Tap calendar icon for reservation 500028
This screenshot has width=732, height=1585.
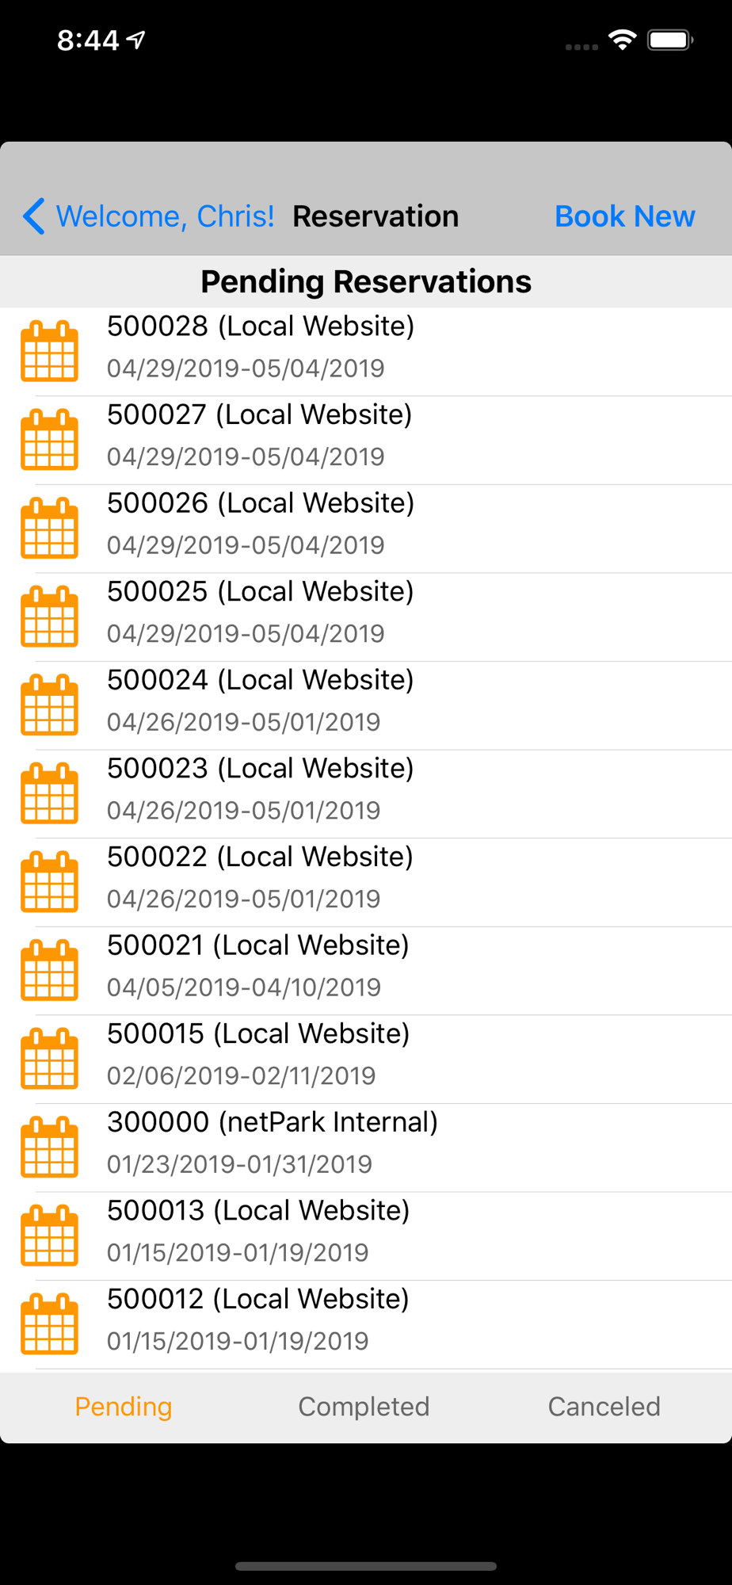(x=49, y=351)
